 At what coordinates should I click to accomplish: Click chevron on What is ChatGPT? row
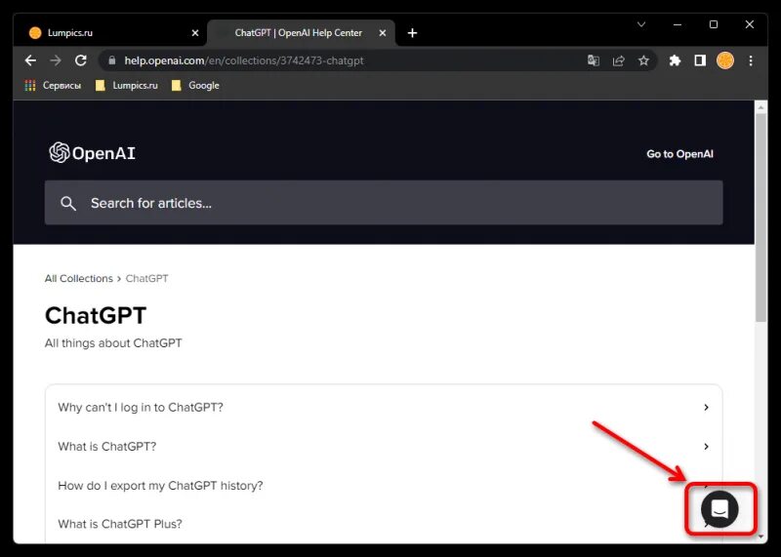706,447
